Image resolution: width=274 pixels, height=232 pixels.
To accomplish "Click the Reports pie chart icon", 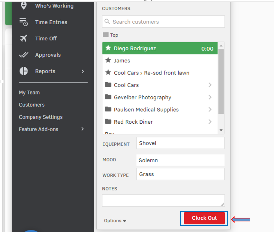I will [x=23, y=71].
